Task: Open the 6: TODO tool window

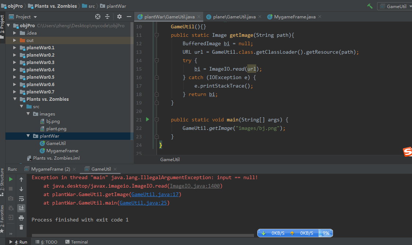Action: 46,242
